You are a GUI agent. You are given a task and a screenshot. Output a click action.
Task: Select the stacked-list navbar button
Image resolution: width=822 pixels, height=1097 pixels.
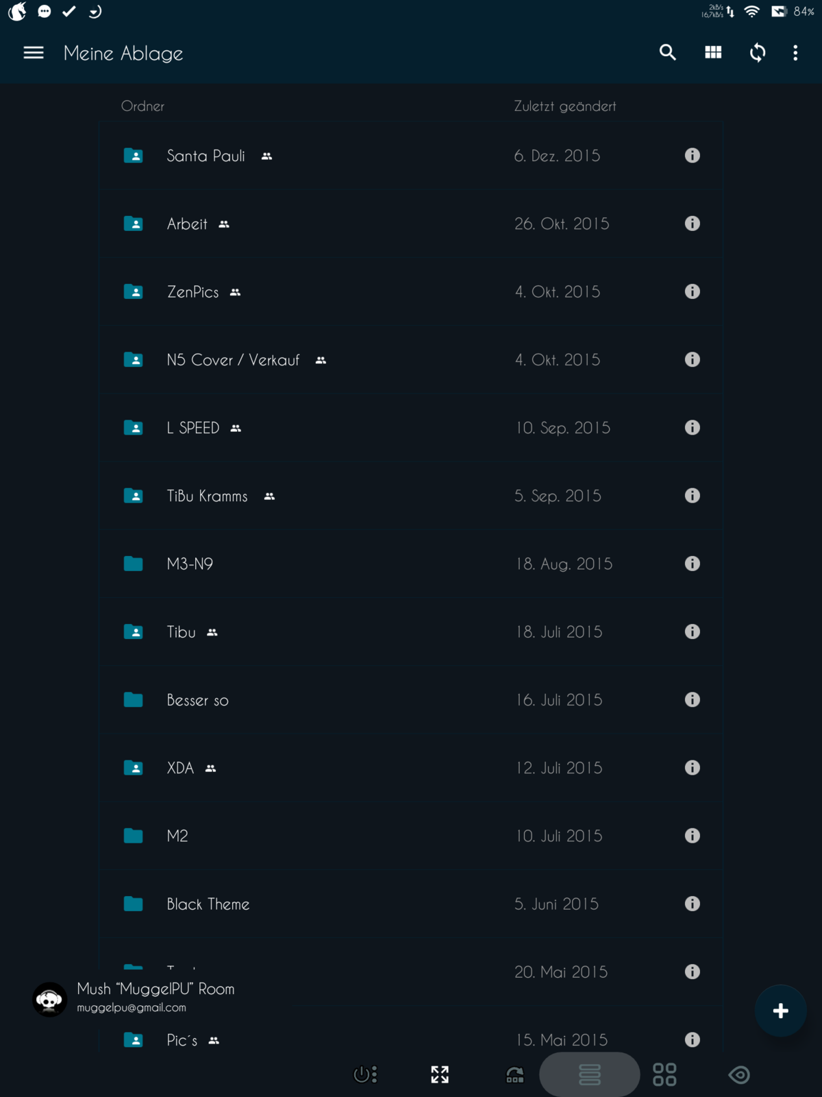pos(590,1074)
